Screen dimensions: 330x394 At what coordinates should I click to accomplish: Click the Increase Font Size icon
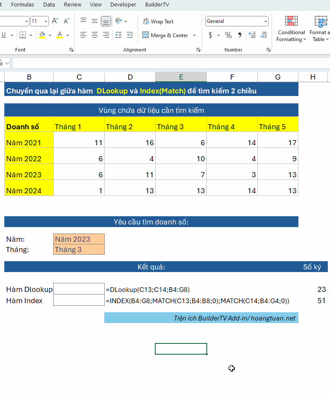55,21
